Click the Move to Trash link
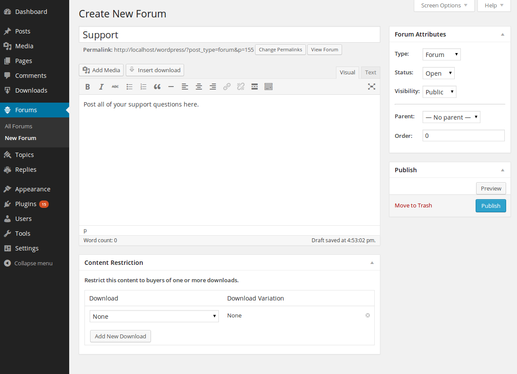This screenshot has width=517, height=374. (413, 205)
